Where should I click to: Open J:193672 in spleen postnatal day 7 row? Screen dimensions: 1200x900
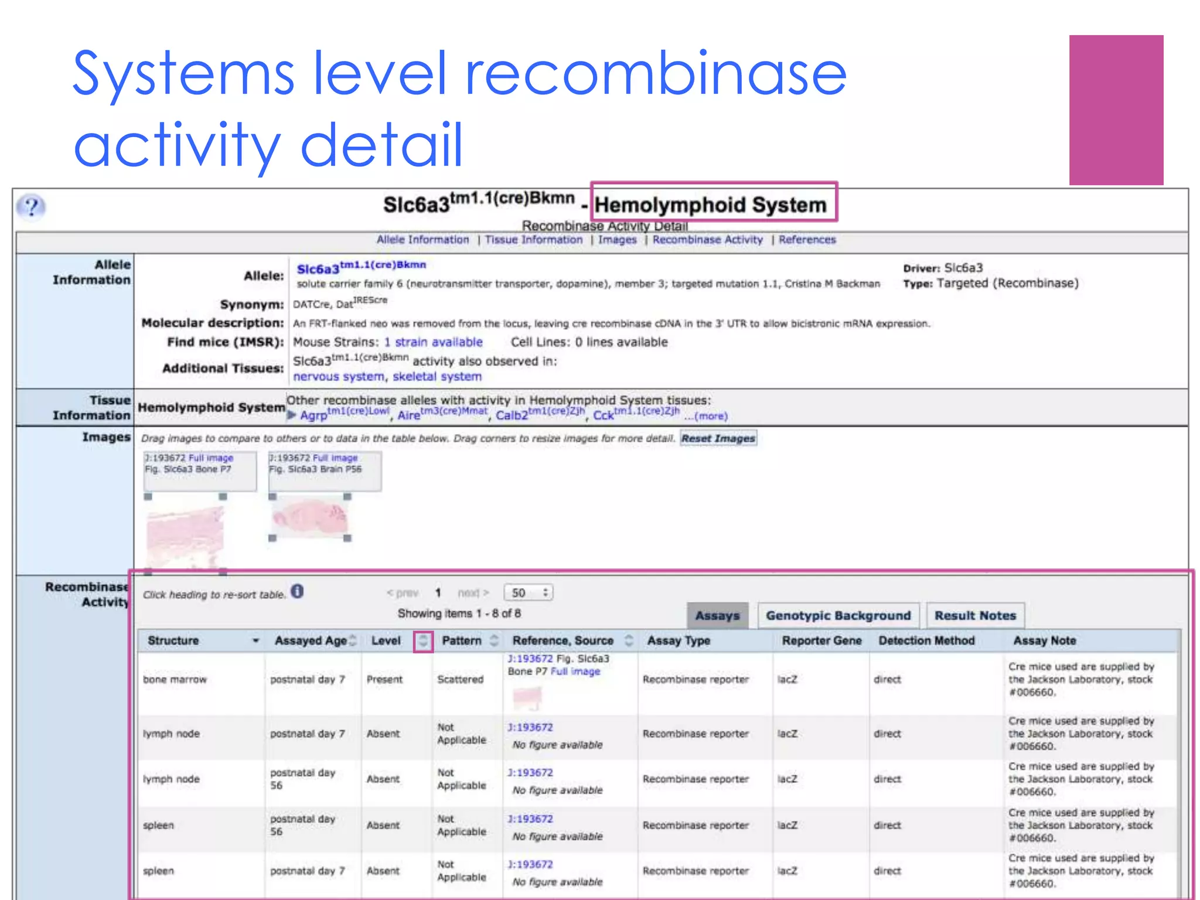click(x=530, y=865)
